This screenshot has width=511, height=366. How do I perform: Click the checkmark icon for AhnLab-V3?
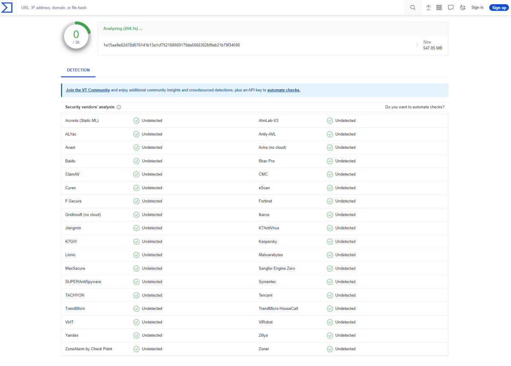click(x=330, y=121)
